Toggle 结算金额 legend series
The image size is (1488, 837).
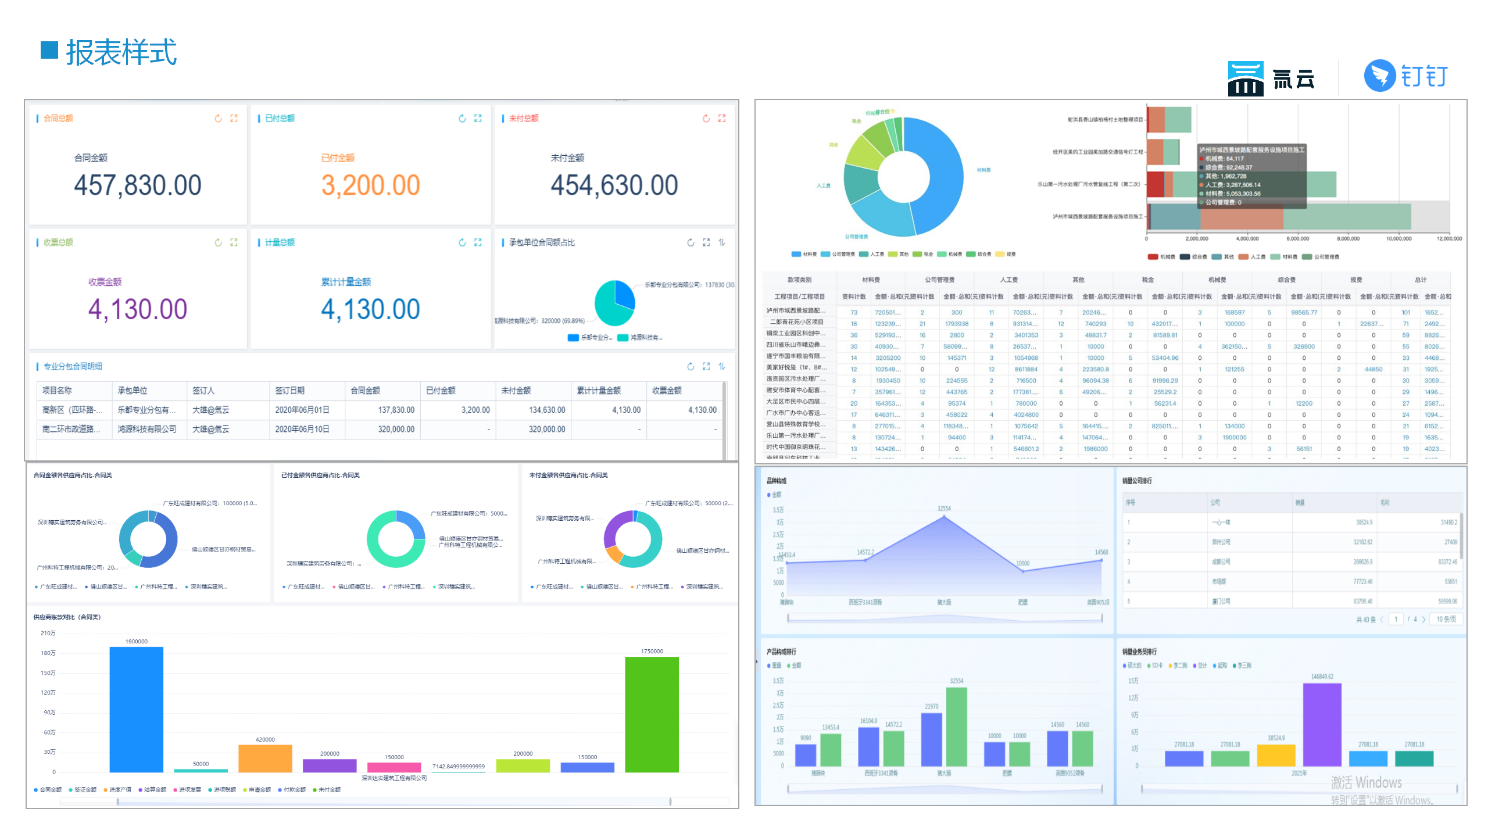pyautogui.click(x=153, y=790)
